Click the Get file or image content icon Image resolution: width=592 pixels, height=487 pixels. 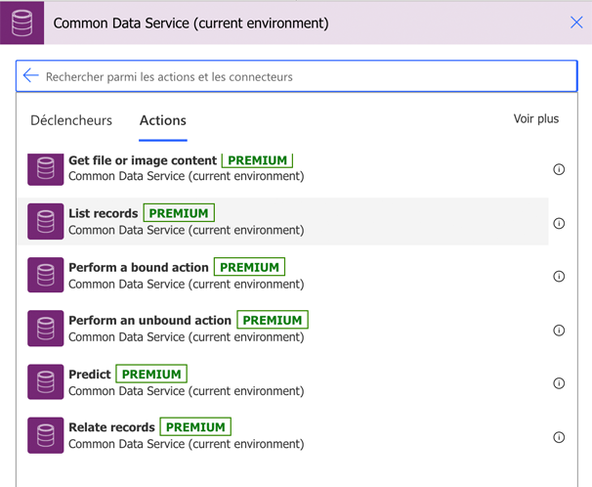coord(45,169)
